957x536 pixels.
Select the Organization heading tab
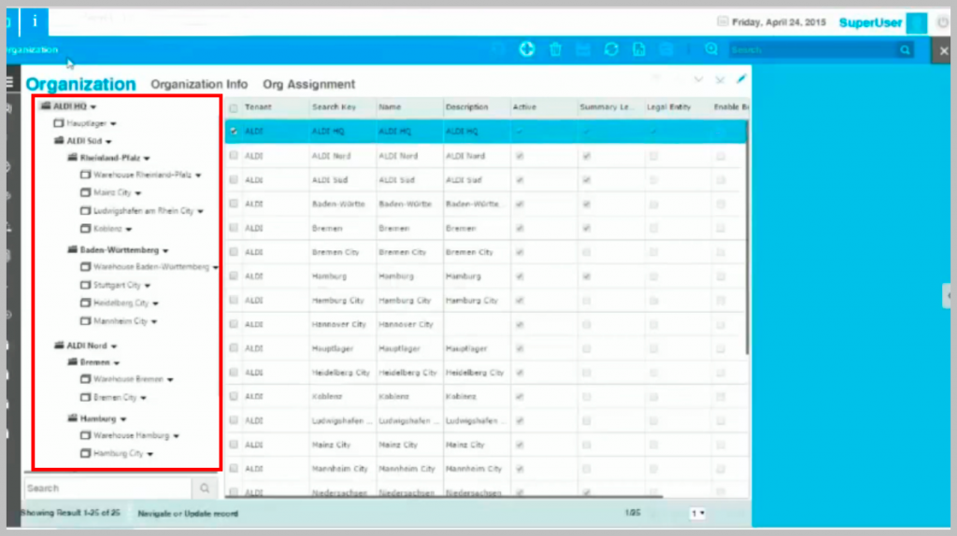tap(80, 84)
